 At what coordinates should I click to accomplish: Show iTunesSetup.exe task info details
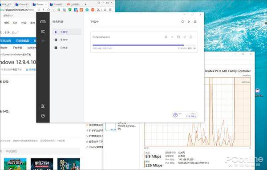191,37
